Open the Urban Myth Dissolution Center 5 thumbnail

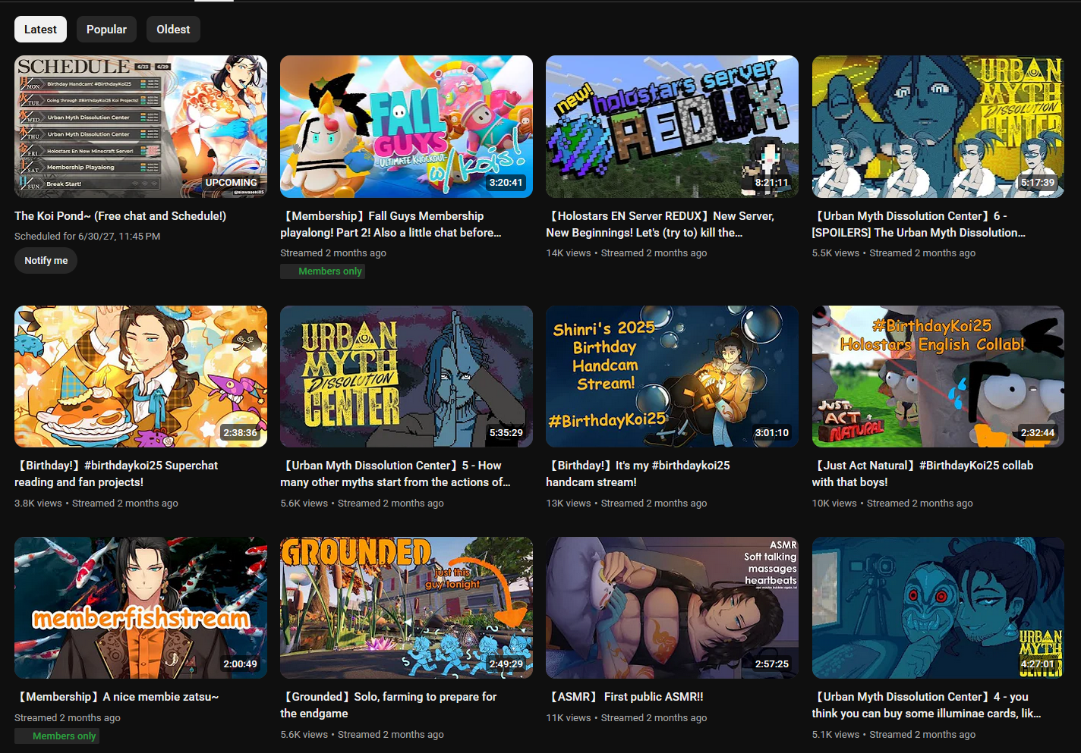click(406, 376)
